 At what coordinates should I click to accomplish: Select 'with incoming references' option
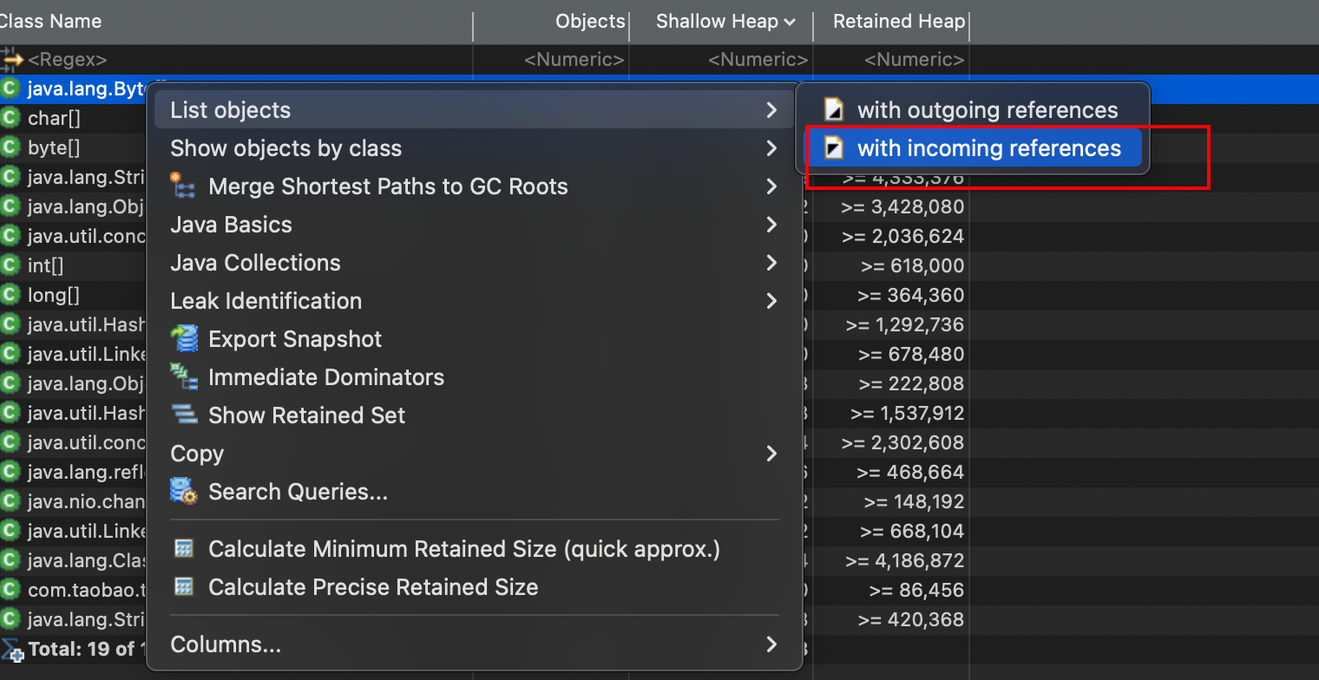click(x=988, y=148)
